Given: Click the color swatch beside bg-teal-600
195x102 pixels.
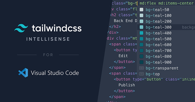Looking at the screenshot, I should pyautogui.click(x=142, y=45).
